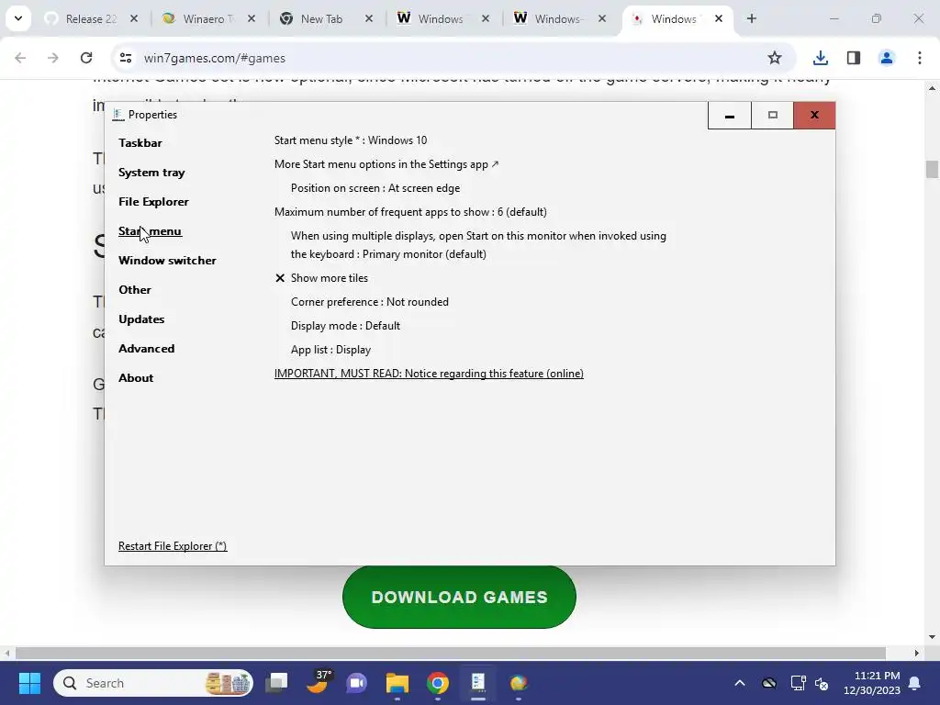Open the Chat app on the taskbar

pos(357,683)
